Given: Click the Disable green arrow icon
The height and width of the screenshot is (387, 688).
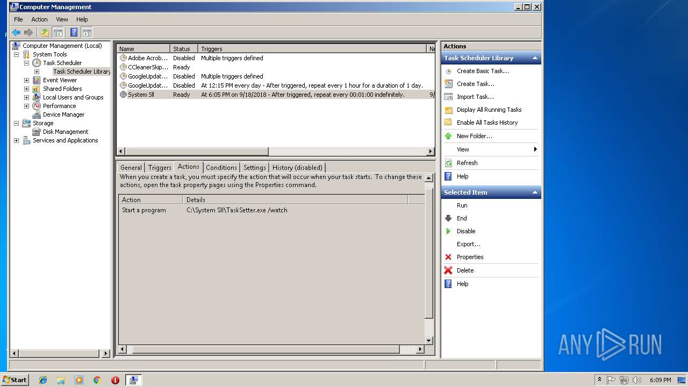Looking at the screenshot, I should click(448, 231).
